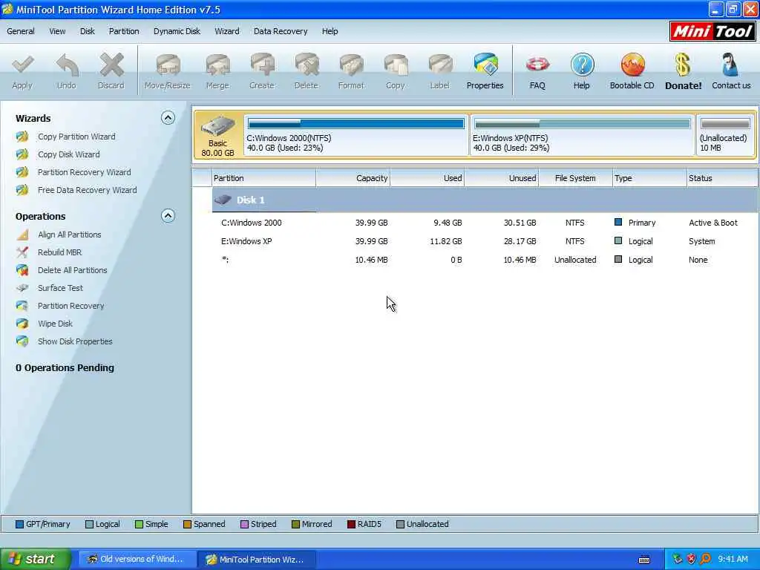Open the Dynamic Disk menu

point(177,31)
